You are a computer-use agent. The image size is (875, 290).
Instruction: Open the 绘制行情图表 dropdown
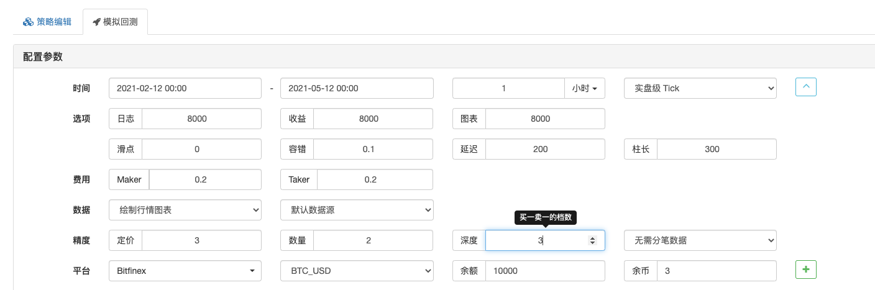pyautogui.click(x=185, y=210)
